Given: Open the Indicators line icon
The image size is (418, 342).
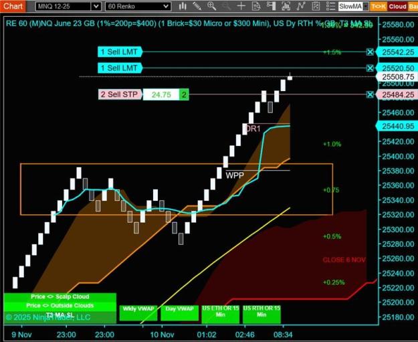Looking at the screenshot, I should [301, 6].
